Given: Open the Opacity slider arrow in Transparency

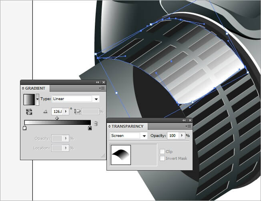Looking at the screenshot, I should coord(182,136).
